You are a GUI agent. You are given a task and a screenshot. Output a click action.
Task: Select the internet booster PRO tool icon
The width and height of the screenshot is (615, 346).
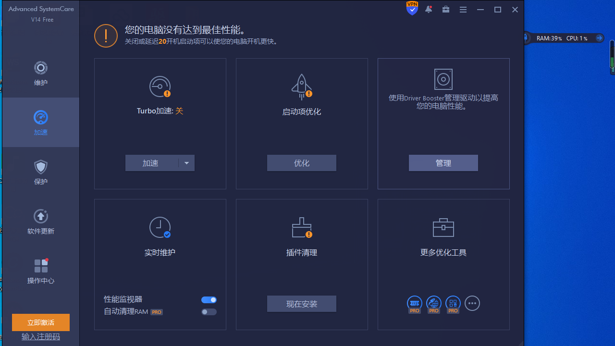[x=433, y=303]
